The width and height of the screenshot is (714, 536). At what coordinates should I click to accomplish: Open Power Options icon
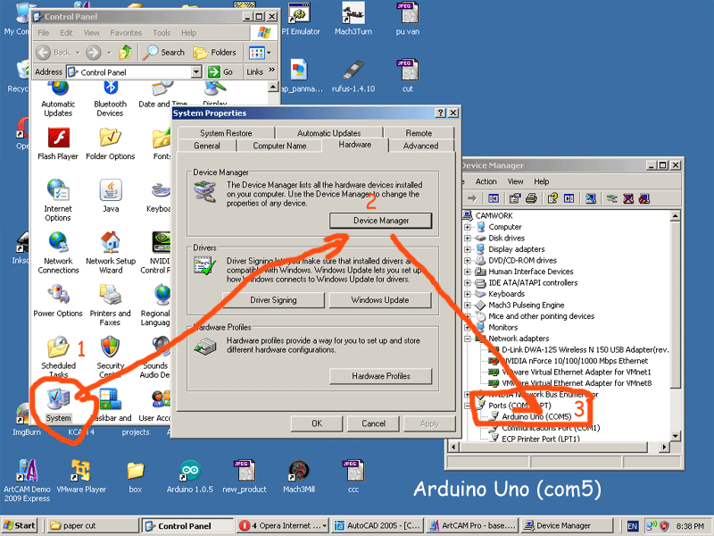click(x=58, y=301)
